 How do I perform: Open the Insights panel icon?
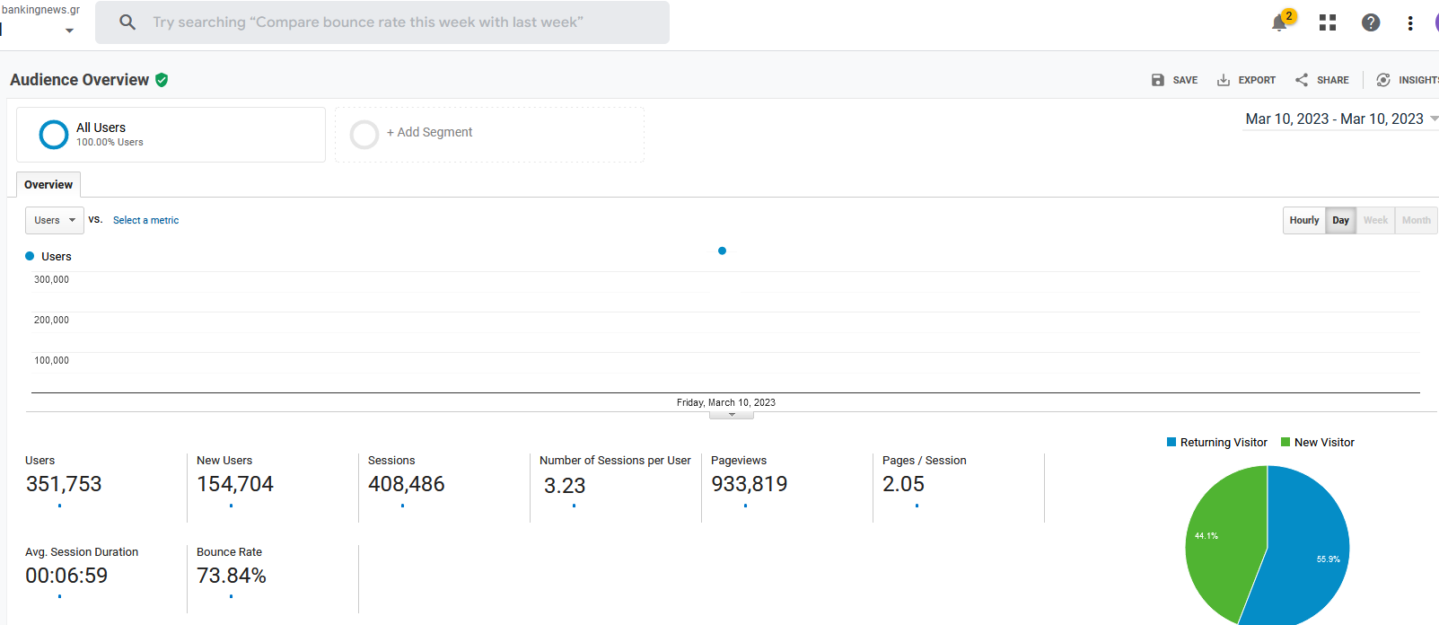[1383, 80]
